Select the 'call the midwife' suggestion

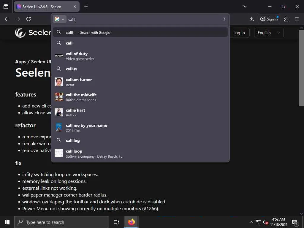[x=140, y=97]
